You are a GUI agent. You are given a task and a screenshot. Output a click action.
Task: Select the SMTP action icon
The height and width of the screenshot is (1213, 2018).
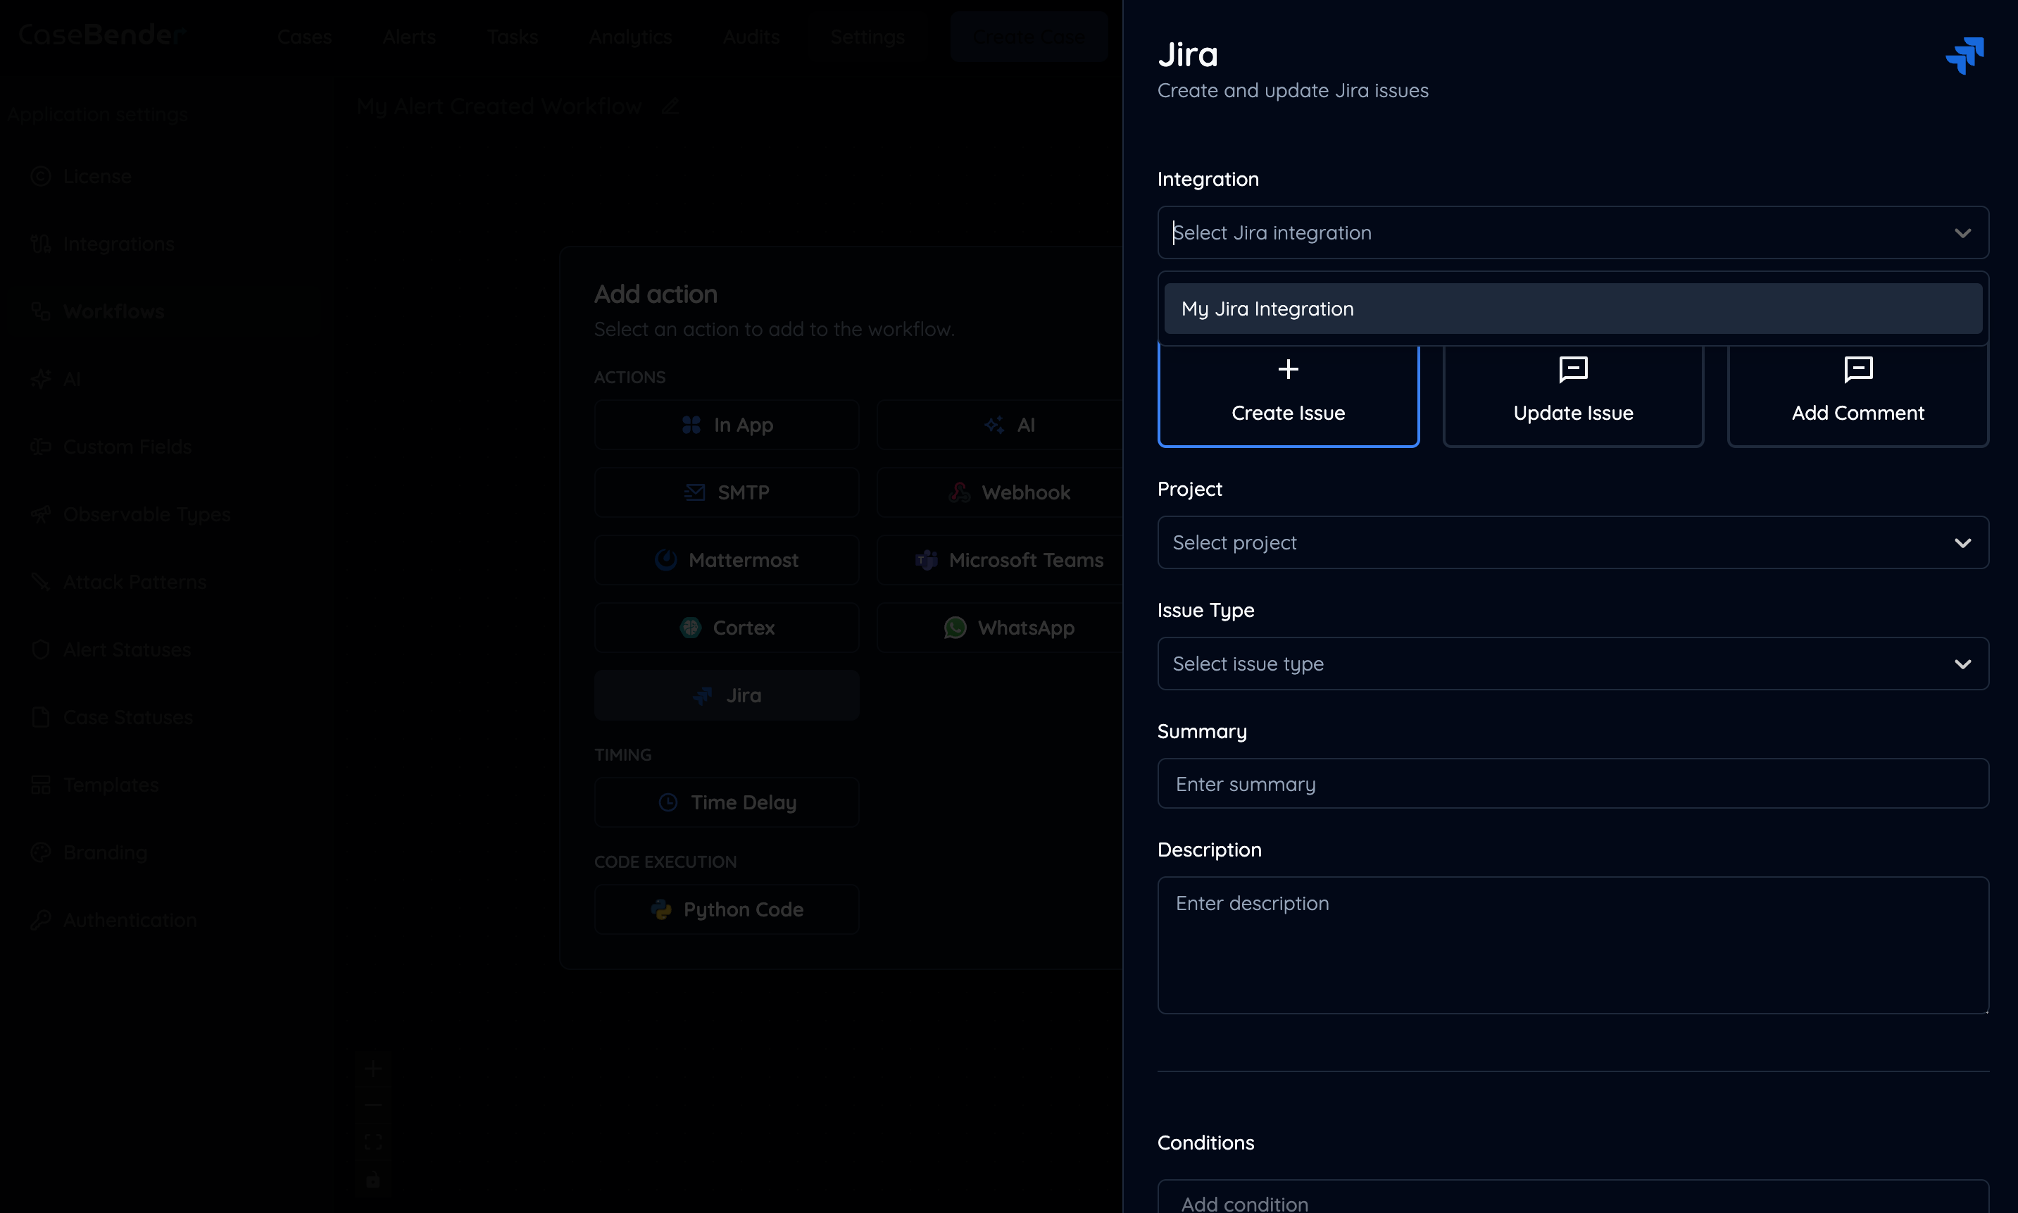[x=727, y=491]
